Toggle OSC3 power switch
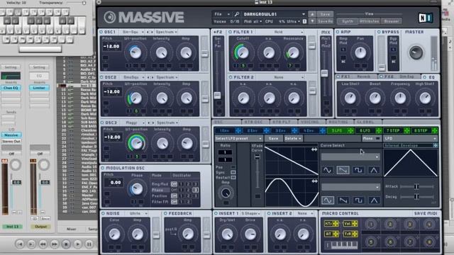The height and width of the screenshot is (255, 454). 102,123
